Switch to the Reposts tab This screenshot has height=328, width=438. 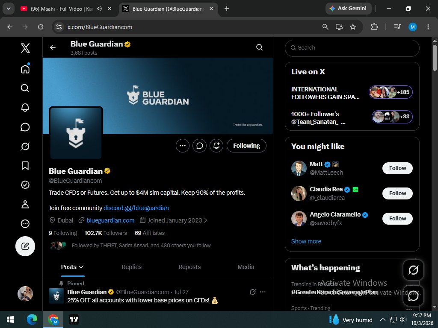(x=189, y=267)
